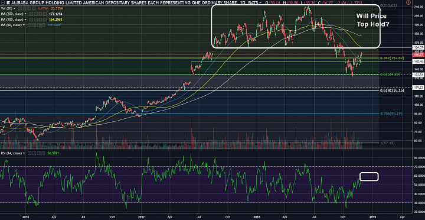Image resolution: width=425 pixels, height=220 pixels.
Task: Open settings for MA (100, close)
Action: point(36,20)
